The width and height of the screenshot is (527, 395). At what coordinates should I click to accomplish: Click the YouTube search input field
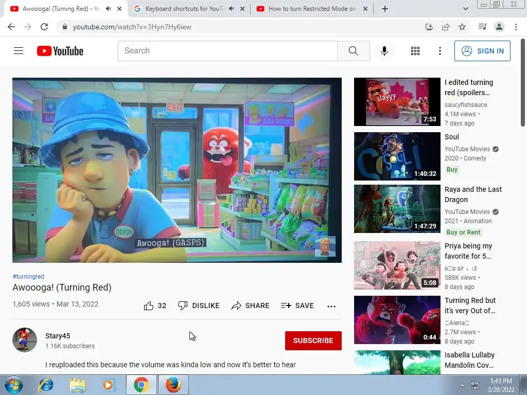click(x=227, y=51)
